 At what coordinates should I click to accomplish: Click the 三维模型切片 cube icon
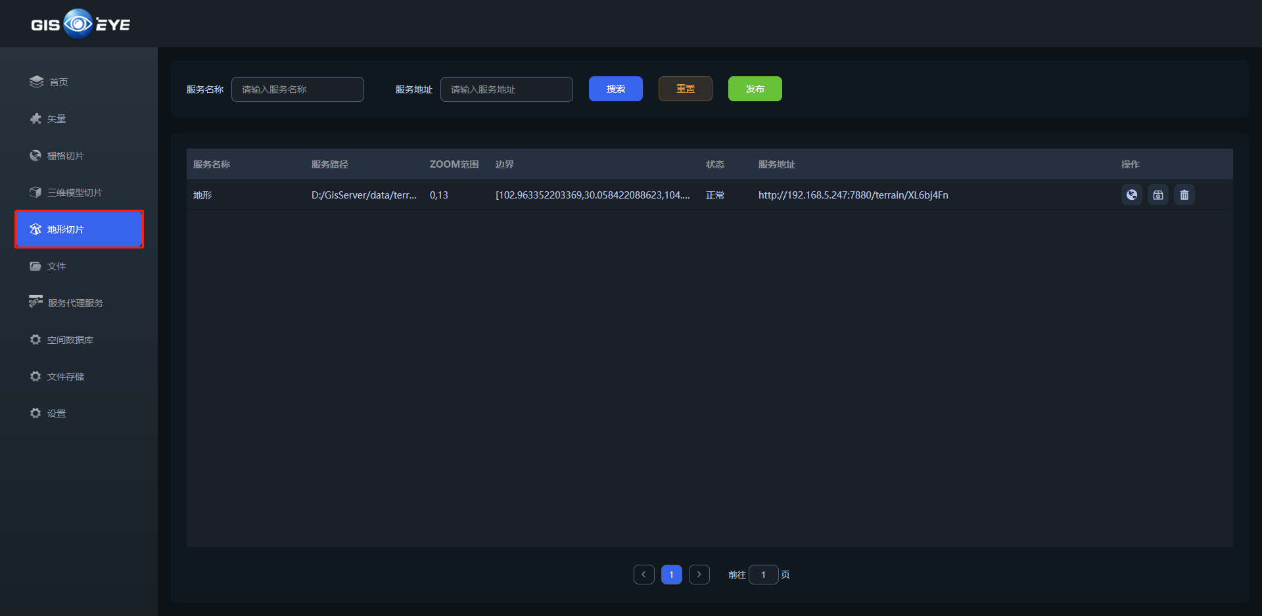35,192
